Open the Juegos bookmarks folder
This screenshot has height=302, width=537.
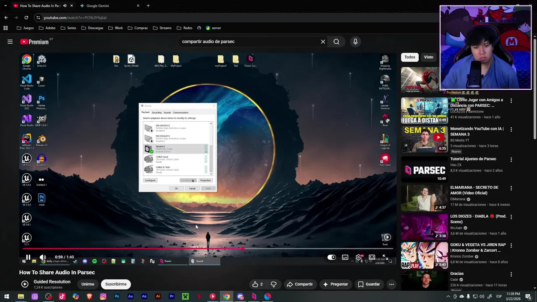coord(25,28)
